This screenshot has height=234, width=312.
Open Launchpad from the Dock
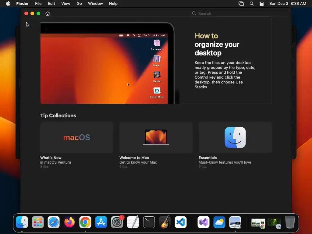point(37,222)
